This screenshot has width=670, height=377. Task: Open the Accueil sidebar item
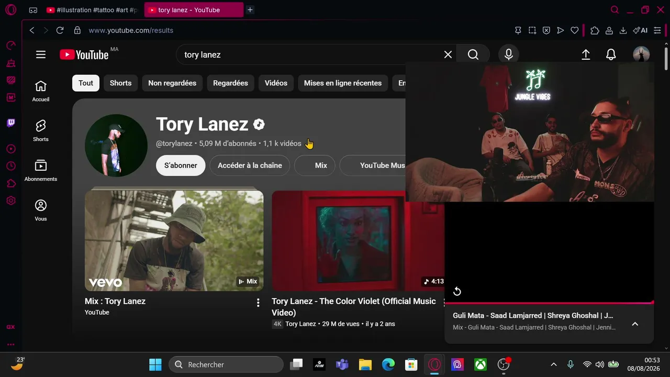41,91
